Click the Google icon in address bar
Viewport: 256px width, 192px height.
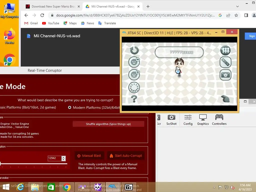pos(220,15)
